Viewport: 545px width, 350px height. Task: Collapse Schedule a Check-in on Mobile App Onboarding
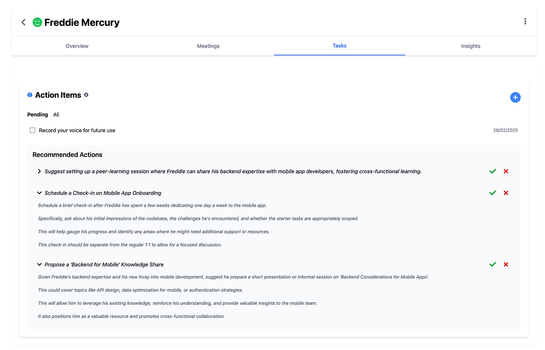tap(39, 193)
